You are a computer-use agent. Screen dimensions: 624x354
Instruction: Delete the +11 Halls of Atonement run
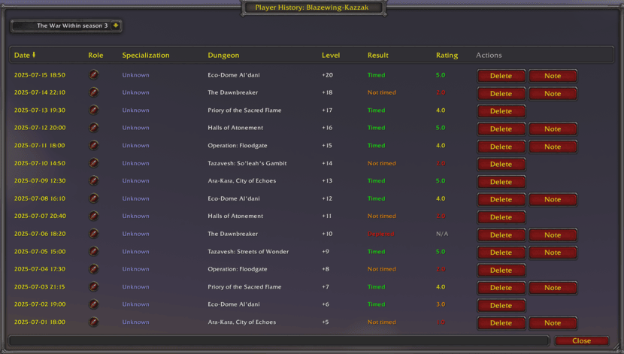pyautogui.click(x=501, y=217)
